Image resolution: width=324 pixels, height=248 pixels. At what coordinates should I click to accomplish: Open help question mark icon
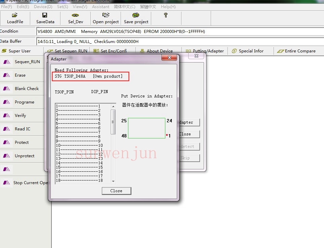pos(165,15)
